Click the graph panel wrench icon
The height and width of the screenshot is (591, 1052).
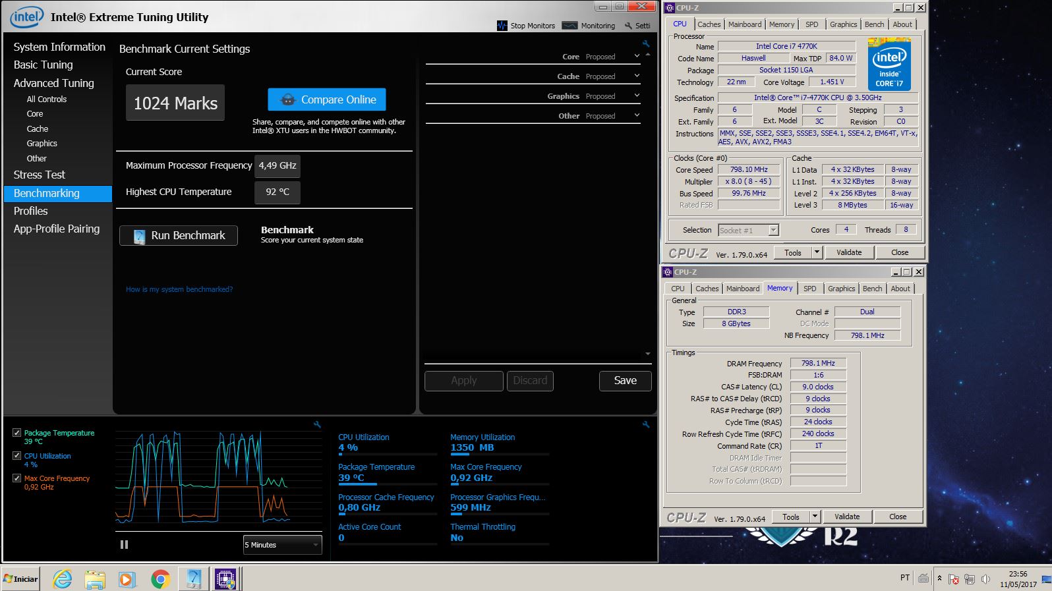click(317, 425)
